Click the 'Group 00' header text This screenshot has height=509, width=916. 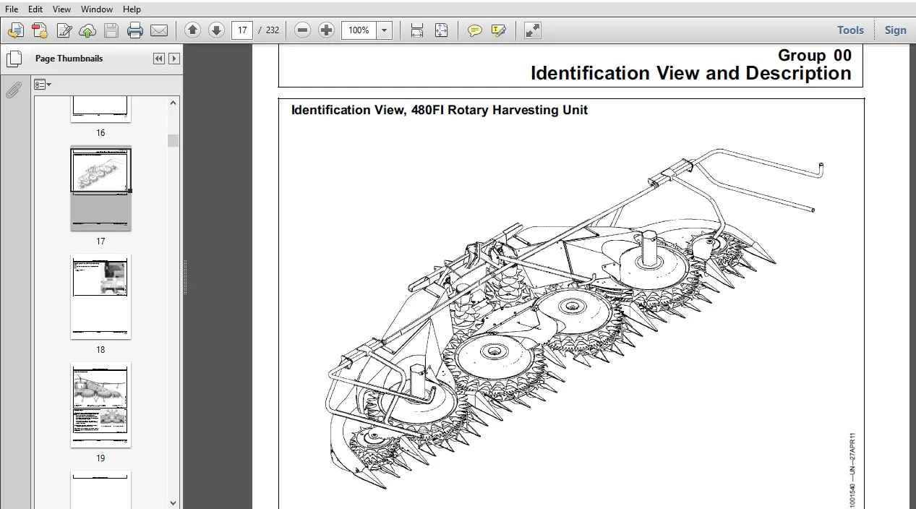815,55
